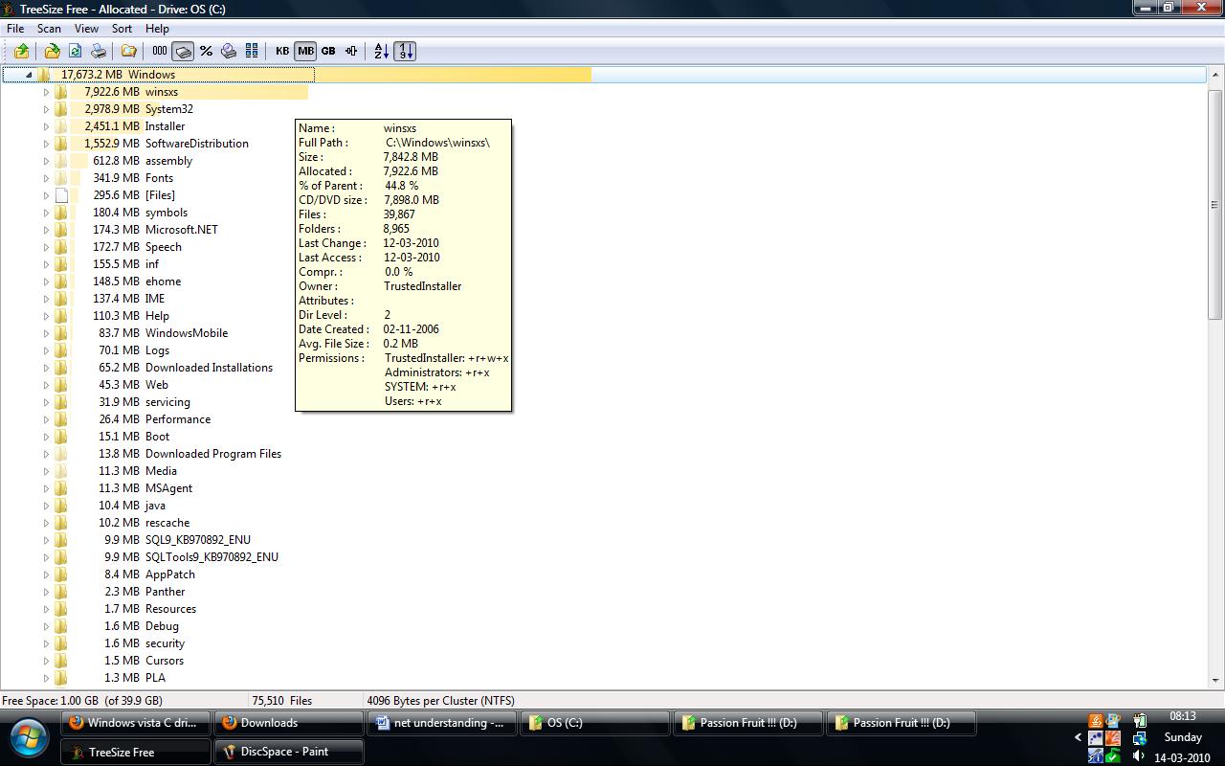
Task: Switch to Downloads taskbar button
Action: (288, 723)
